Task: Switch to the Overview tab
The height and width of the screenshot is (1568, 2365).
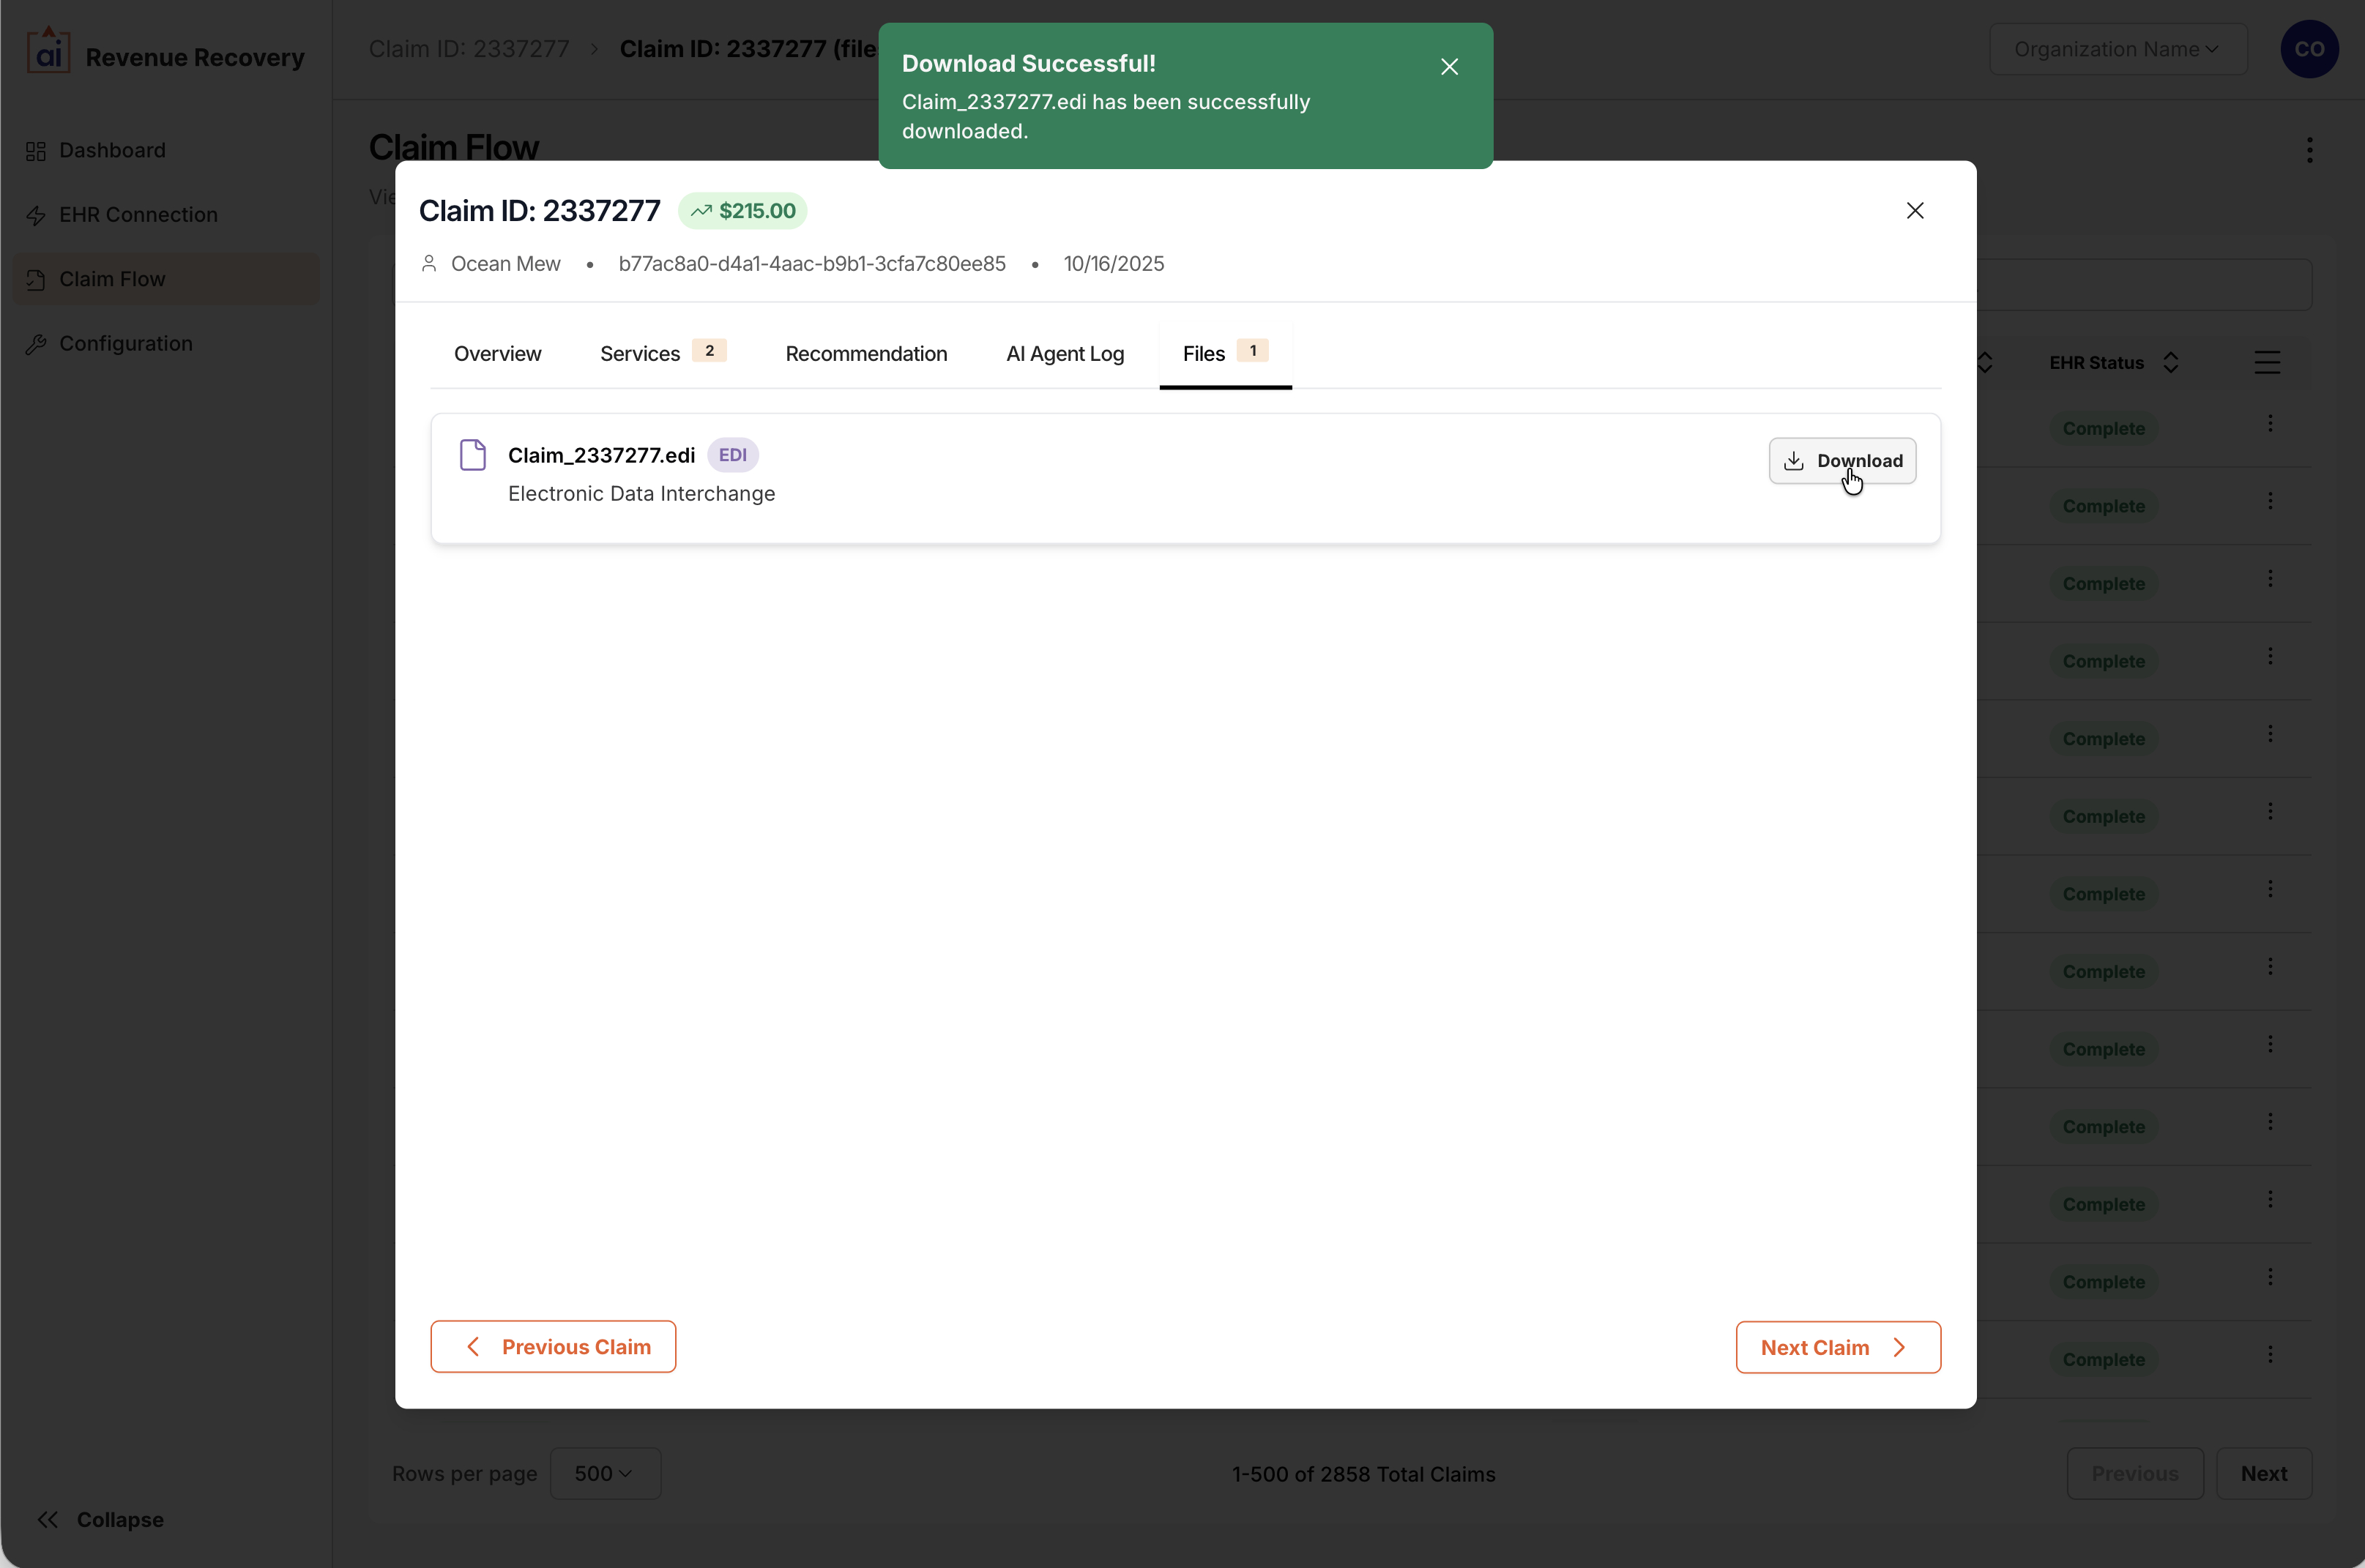Action: (x=497, y=353)
